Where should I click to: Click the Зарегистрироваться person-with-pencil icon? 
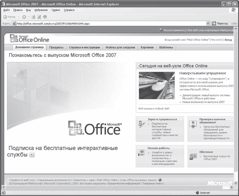coord(142,124)
